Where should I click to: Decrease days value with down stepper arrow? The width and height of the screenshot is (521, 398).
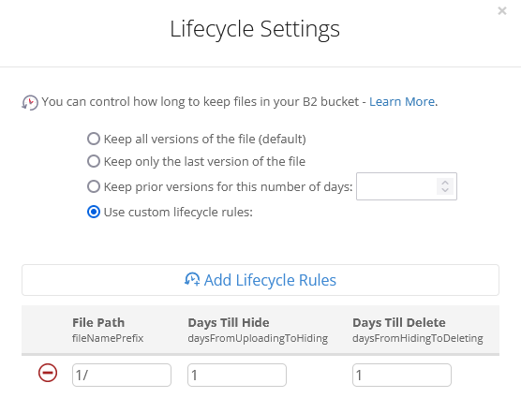coord(445,190)
